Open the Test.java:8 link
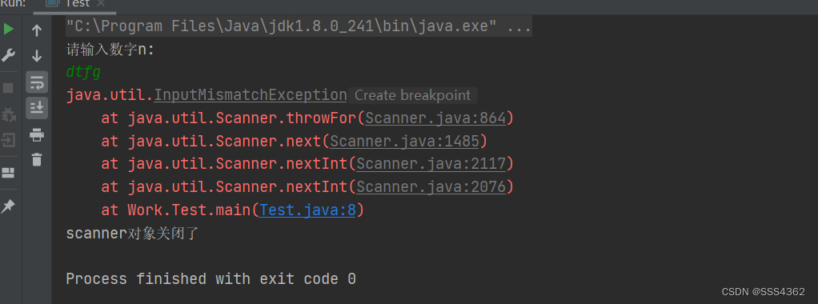 307,210
